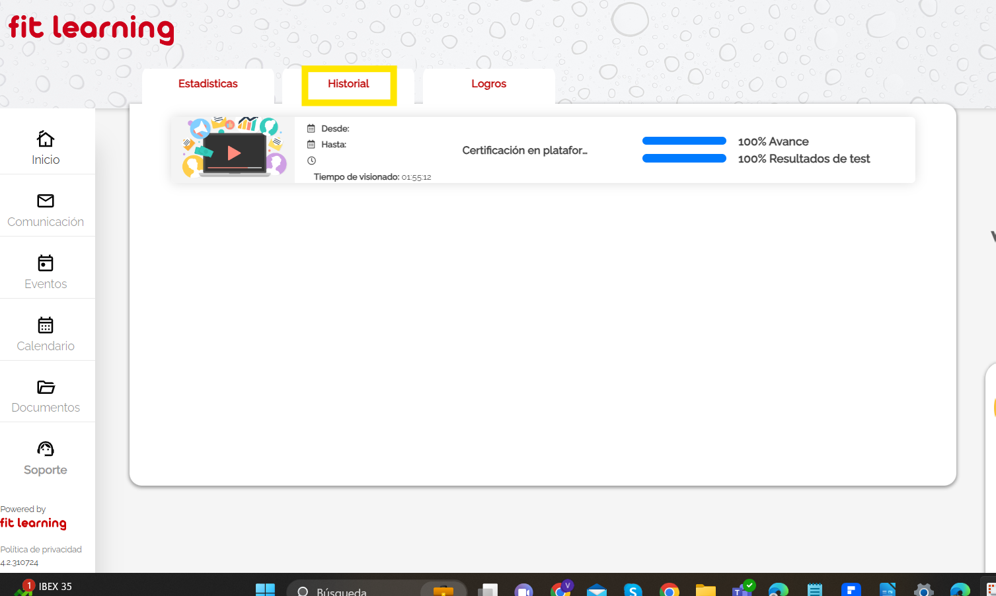This screenshot has width=996, height=596.
Task: Click the Powered by fit learning logo
Action: pos(33,523)
